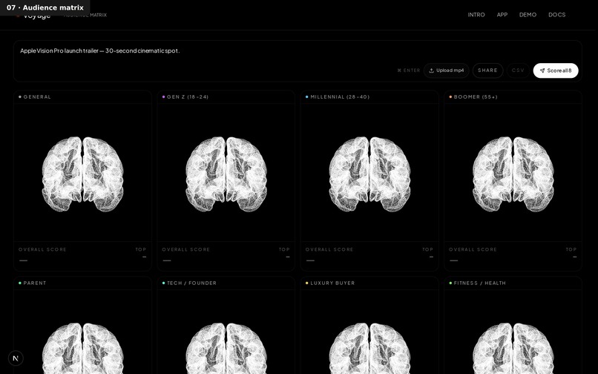Open the APP navigation link

(x=502, y=15)
